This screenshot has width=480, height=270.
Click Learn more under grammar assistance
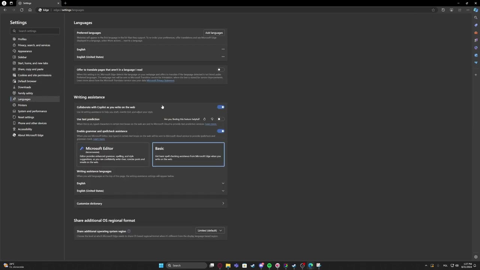tap(99, 139)
